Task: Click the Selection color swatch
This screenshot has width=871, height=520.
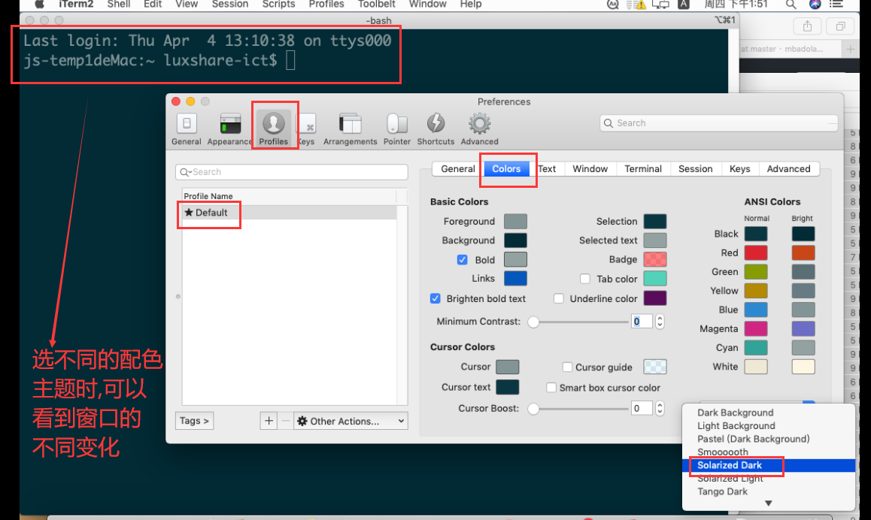Action: click(x=655, y=222)
